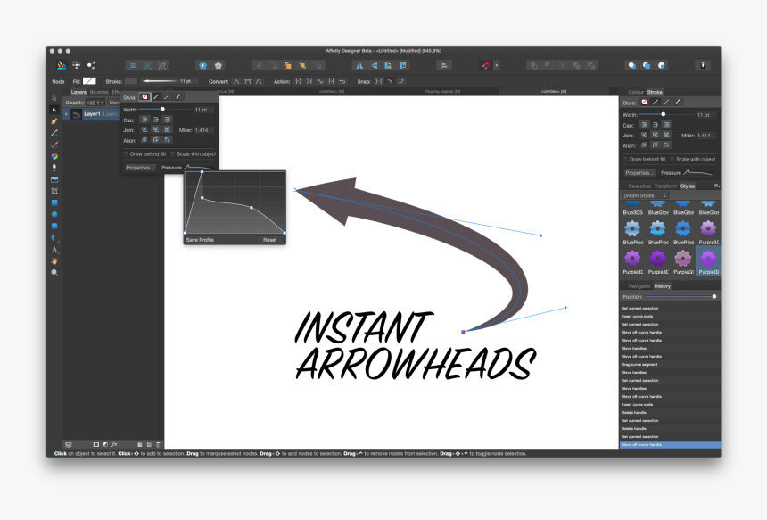Enable the Draw behind fill checkbox

[126, 153]
